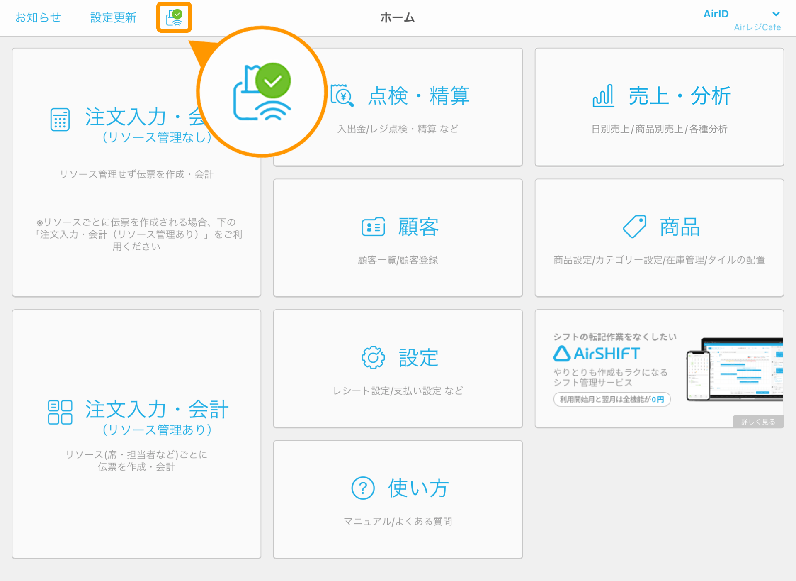
Task: Click the AirレジCafe store name
Action: 757,27
